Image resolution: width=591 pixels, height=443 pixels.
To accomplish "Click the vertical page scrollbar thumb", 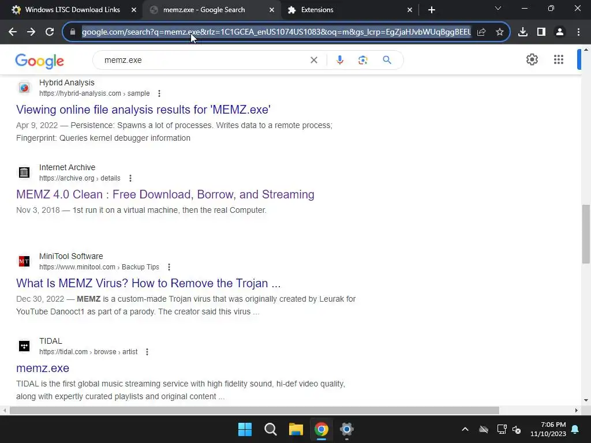I will coord(586,234).
